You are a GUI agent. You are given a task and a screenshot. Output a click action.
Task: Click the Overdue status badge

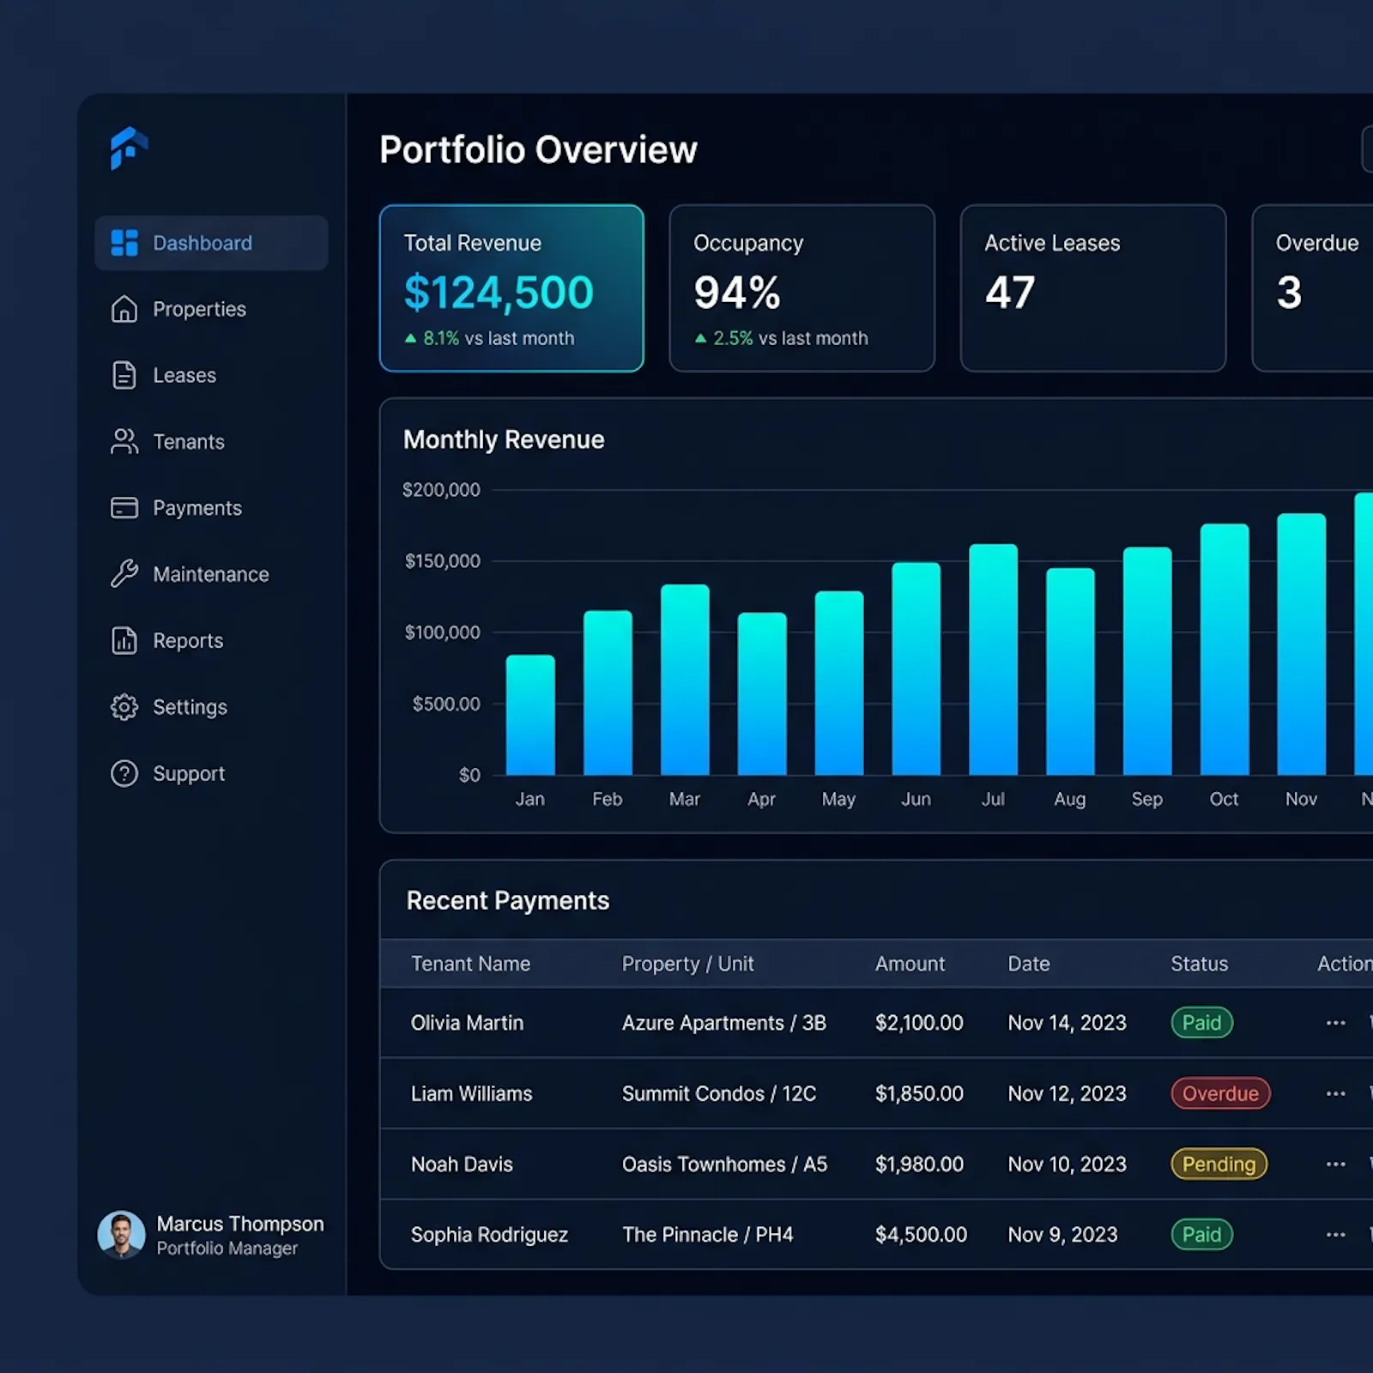pos(1220,1093)
